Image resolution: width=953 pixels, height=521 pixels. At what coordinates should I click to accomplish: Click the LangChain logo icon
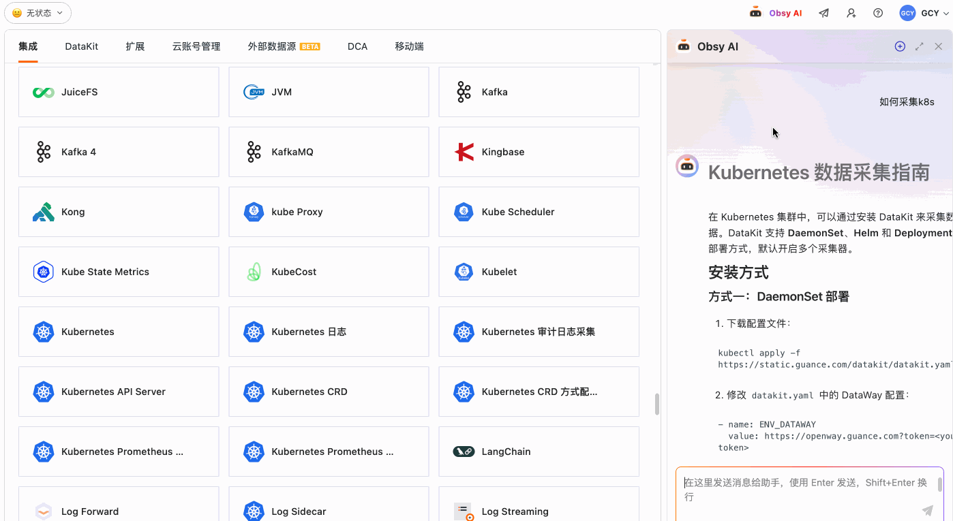[464, 452]
